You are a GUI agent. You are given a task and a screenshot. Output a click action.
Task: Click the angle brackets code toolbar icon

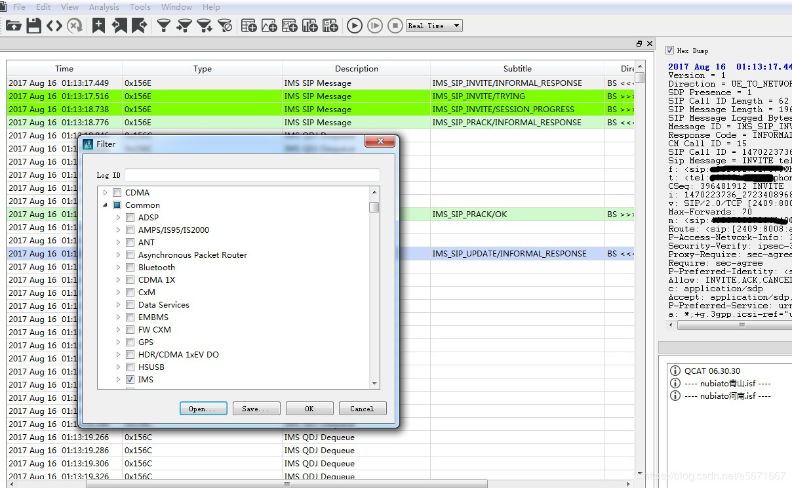pyautogui.click(x=54, y=26)
